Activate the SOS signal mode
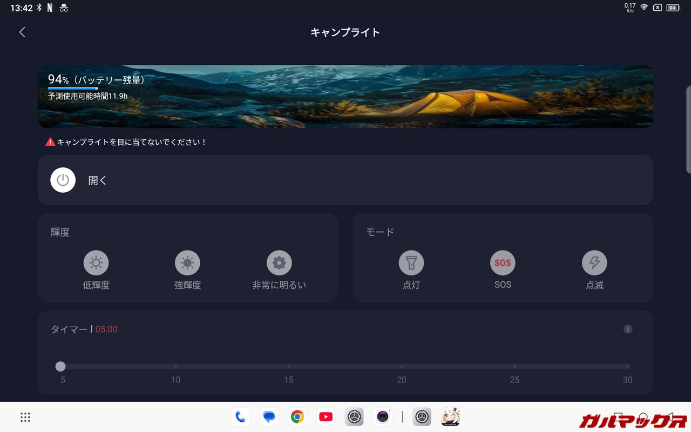This screenshot has height=432, width=691. click(x=503, y=263)
